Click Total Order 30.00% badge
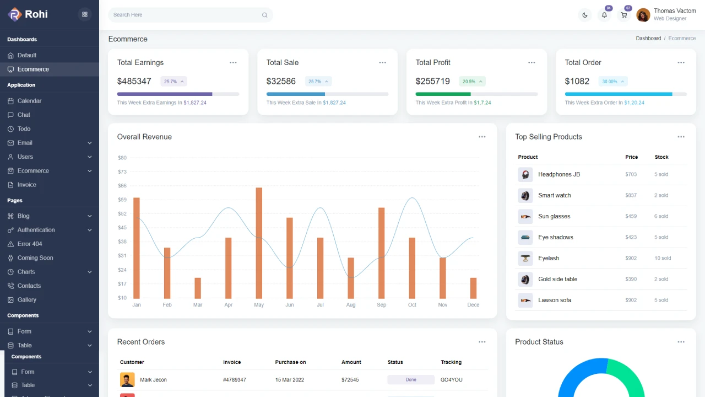 (x=614, y=82)
